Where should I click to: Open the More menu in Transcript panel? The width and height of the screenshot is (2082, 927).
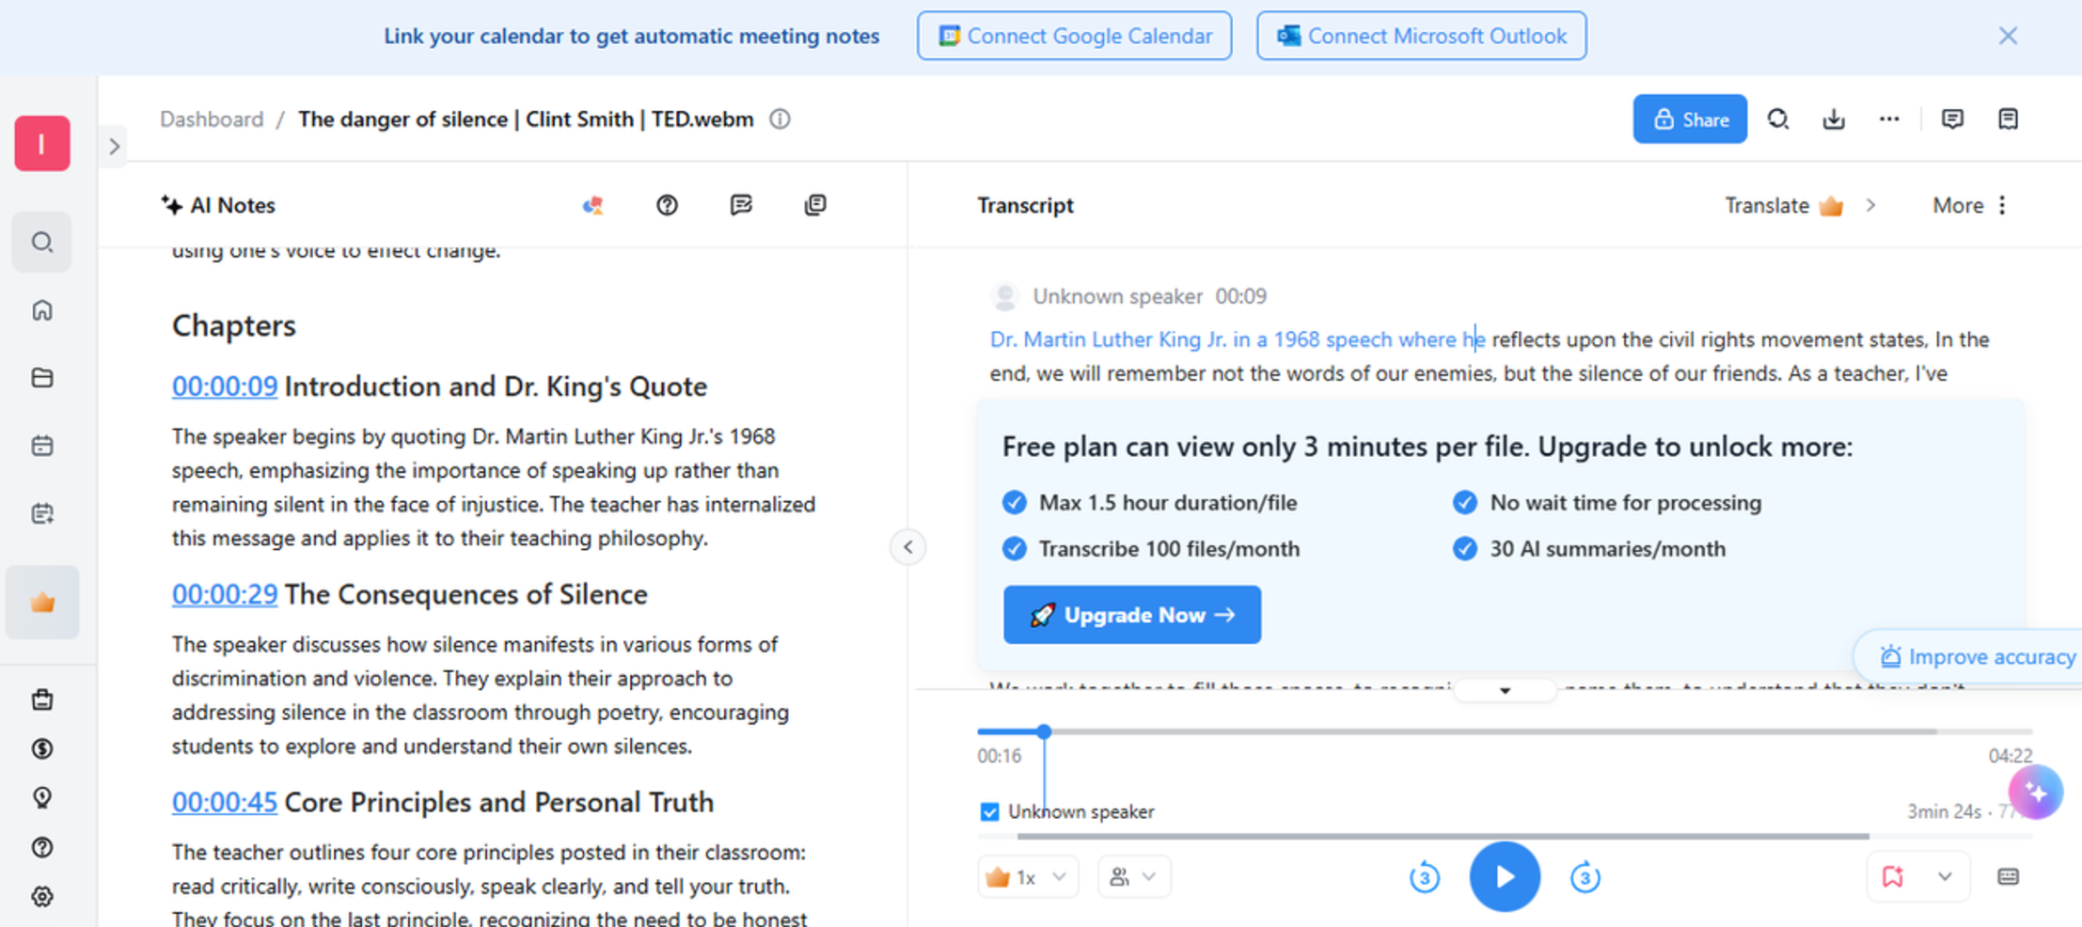1969,205
